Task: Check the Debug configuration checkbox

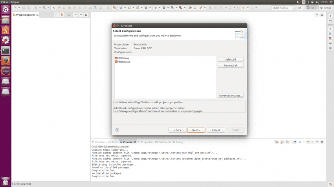Action: pyautogui.click(x=116, y=58)
